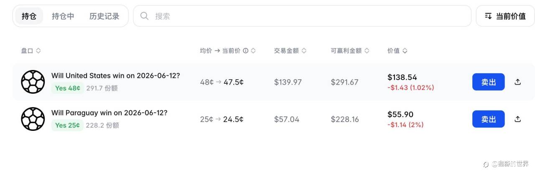Switch to the 持仓中 tab
This screenshot has height=175, width=535.
point(63,16)
